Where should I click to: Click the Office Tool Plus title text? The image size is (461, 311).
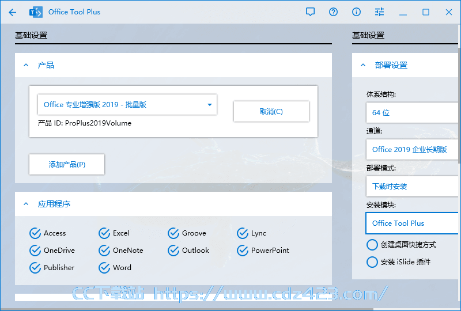(74, 12)
